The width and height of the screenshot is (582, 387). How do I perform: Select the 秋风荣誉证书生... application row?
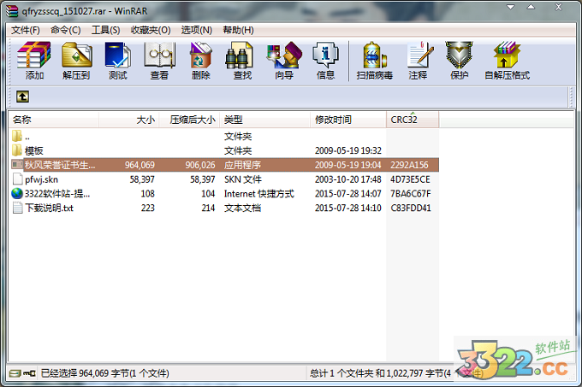coord(225,165)
